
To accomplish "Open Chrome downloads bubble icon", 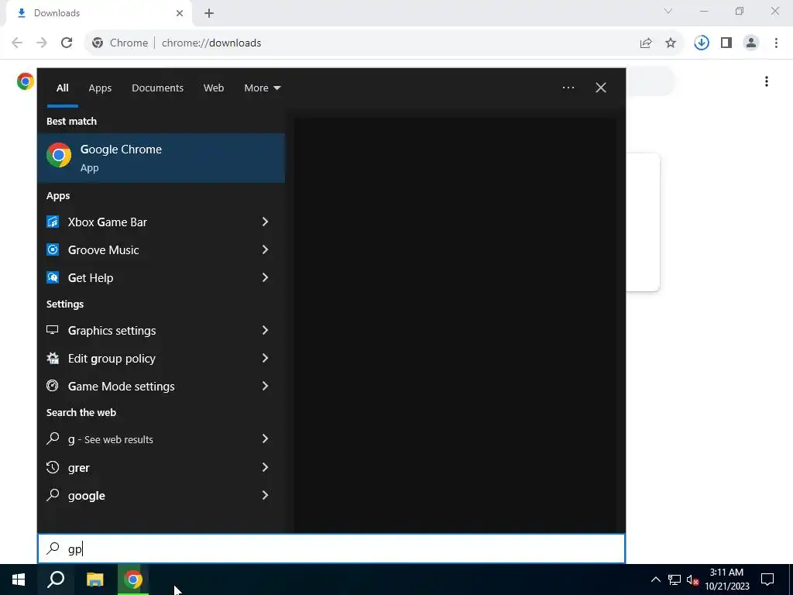I will [702, 43].
